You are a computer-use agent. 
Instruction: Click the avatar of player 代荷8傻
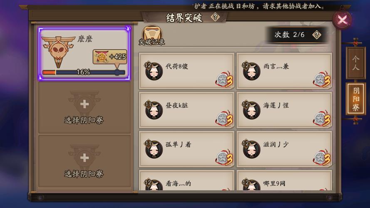pyautogui.click(x=154, y=71)
